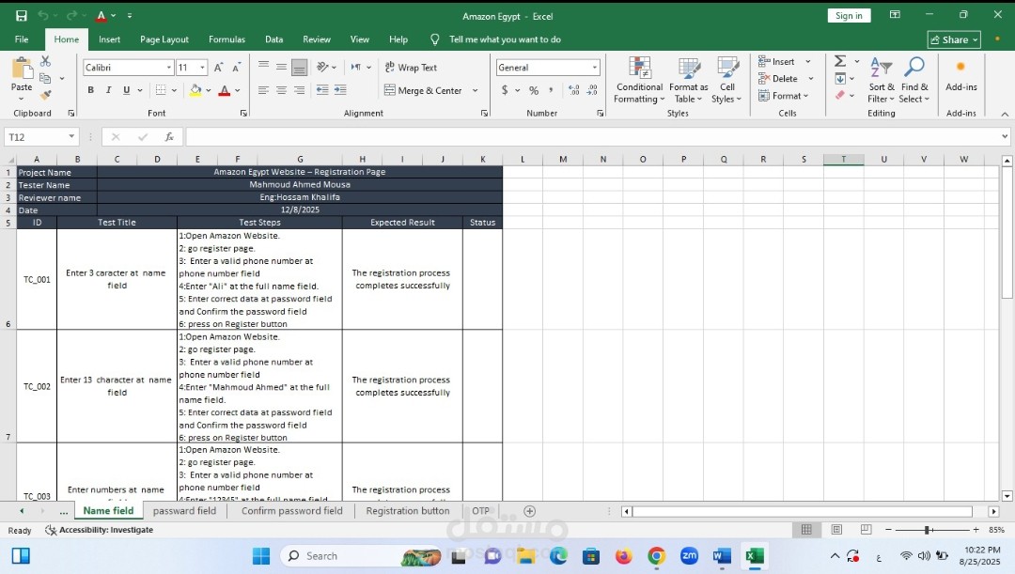Click the Percent Style icon
1015x574 pixels.
point(534,91)
